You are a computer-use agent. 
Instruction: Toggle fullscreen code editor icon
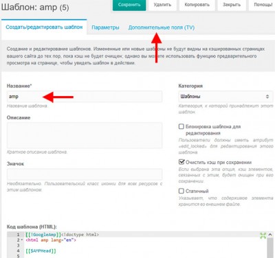pyautogui.click(x=263, y=235)
